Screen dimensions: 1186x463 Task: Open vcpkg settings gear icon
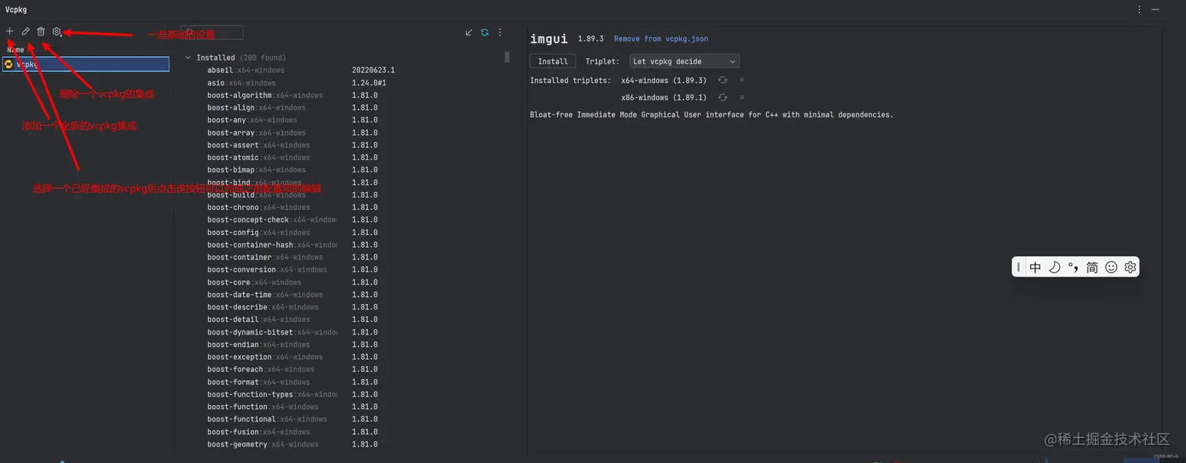56,31
